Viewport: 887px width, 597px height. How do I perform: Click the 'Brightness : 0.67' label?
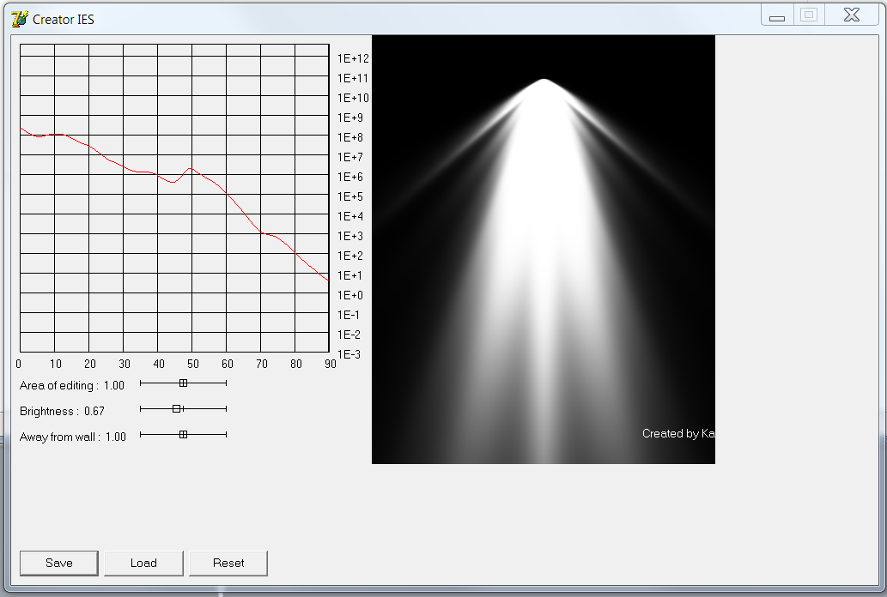pyautogui.click(x=62, y=411)
